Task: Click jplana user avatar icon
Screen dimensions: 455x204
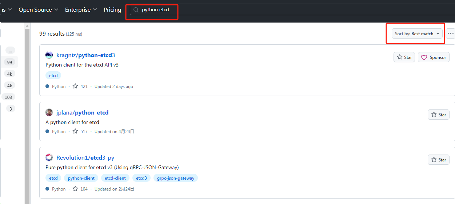Action: tap(49, 113)
